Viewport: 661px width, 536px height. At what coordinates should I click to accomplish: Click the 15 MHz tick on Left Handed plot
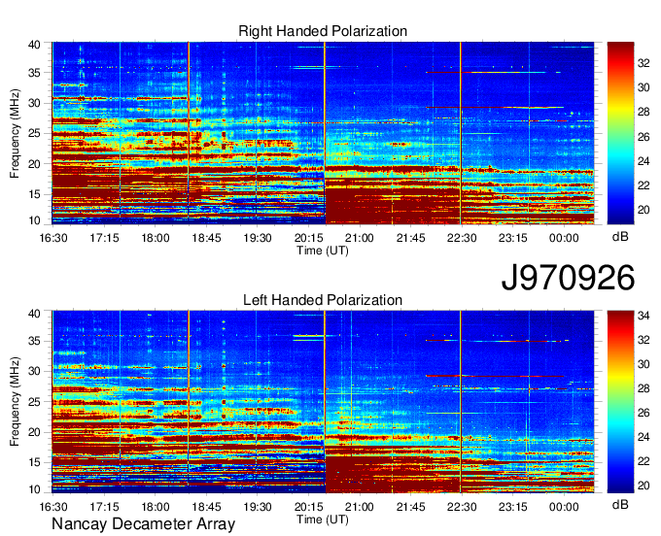tap(35, 462)
